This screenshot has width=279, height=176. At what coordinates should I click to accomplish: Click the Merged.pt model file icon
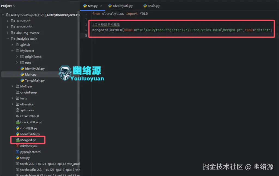(x=18, y=140)
